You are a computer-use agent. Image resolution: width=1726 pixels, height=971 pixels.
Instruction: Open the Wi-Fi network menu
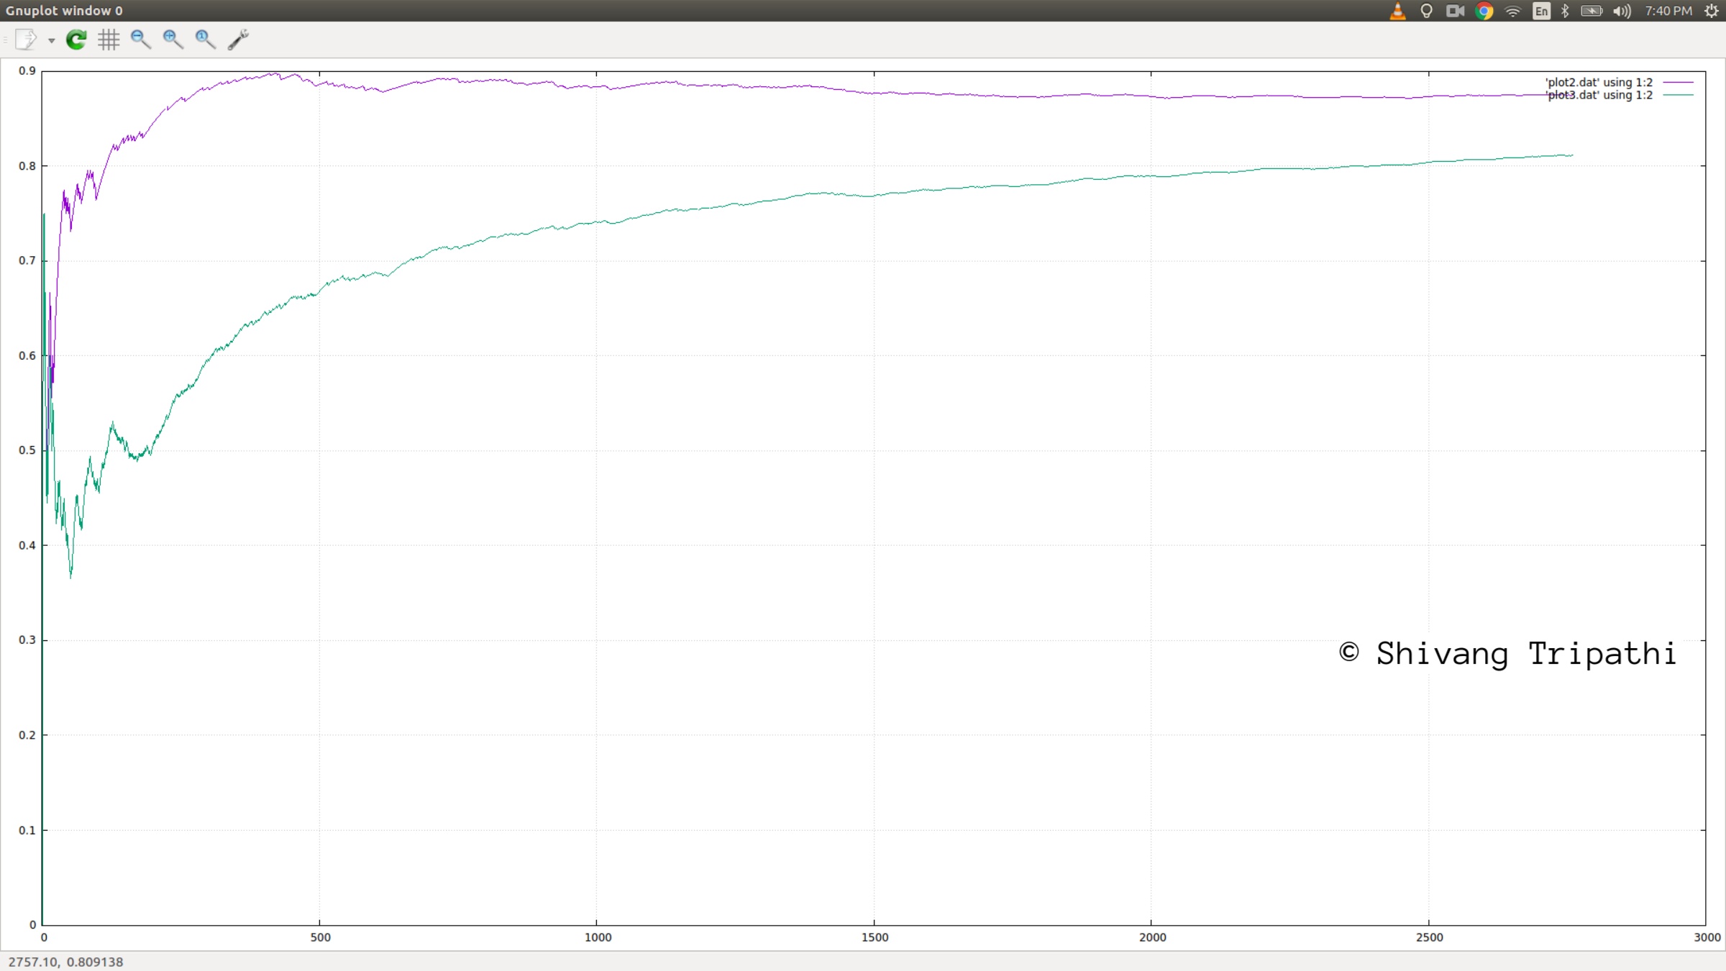coord(1513,11)
